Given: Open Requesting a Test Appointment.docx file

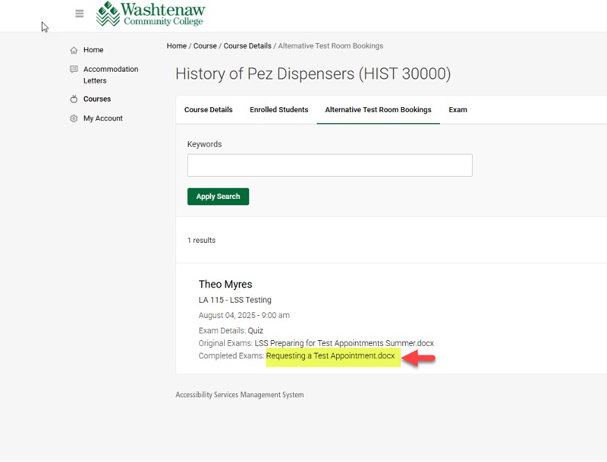Looking at the screenshot, I should pyautogui.click(x=330, y=356).
